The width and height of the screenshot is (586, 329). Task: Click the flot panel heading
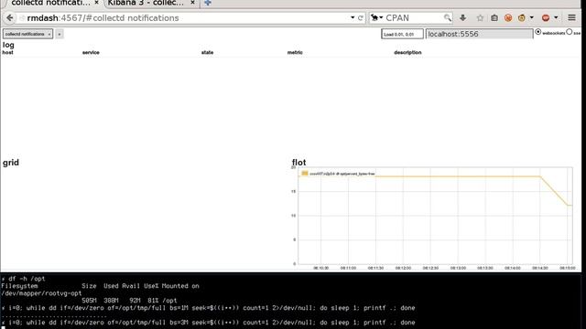click(x=298, y=163)
